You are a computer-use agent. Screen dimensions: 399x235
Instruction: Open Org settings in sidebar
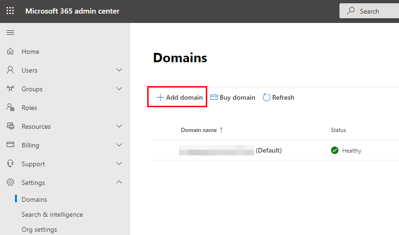point(39,229)
